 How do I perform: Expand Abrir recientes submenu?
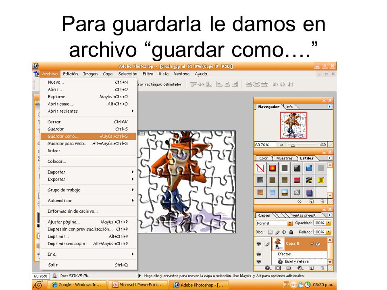(88, 111)
